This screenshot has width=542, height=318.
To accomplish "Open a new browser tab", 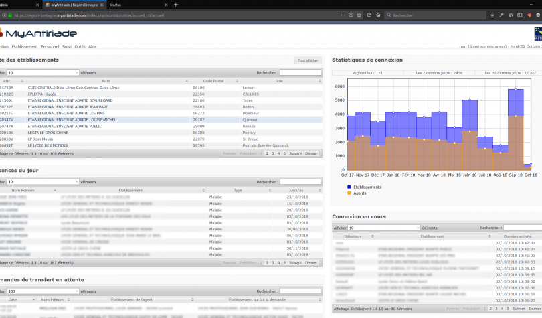I will (175, 5).
